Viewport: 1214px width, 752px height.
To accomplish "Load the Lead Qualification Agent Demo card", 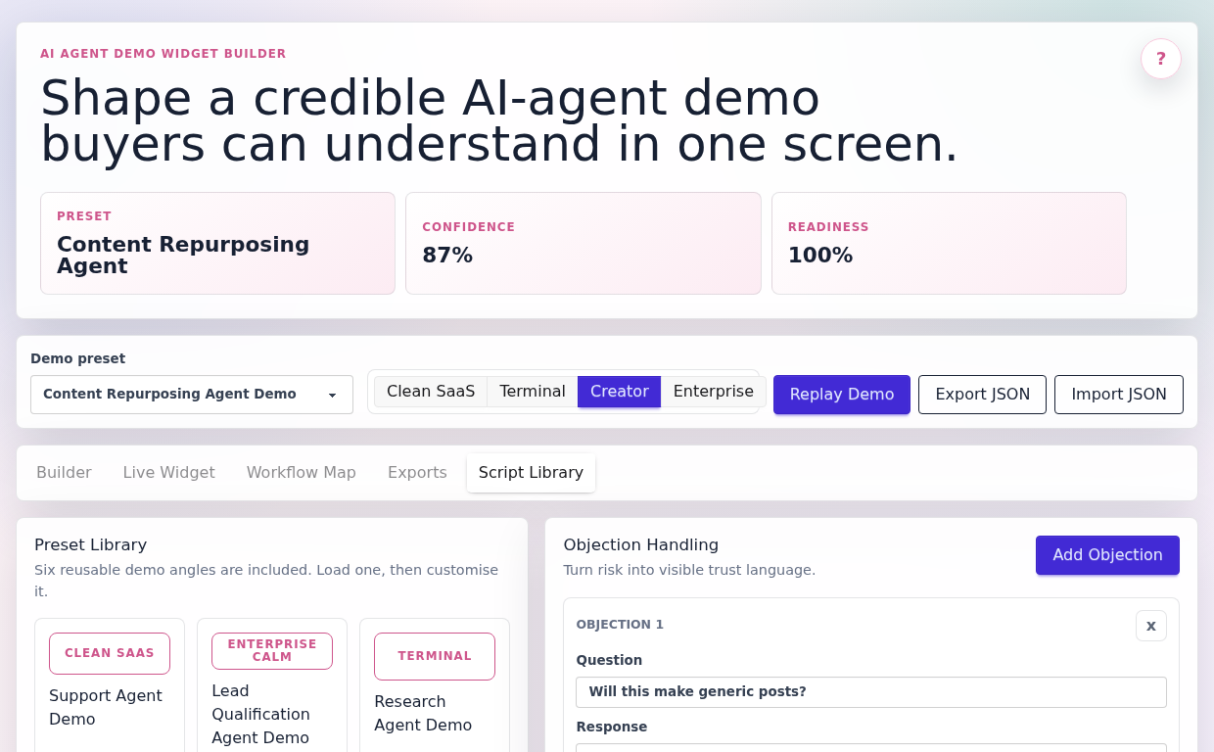I will coord(272,685).
